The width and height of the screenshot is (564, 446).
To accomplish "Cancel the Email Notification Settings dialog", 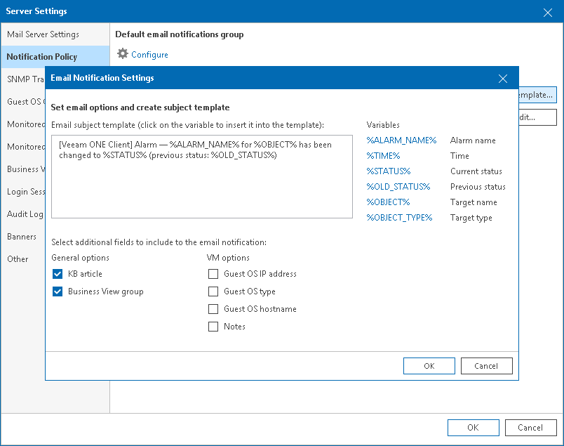I will point(486,365).
